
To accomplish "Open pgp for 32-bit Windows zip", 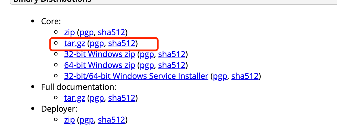I will [147, 54].
